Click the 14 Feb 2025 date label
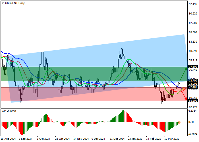 point(154,139)
